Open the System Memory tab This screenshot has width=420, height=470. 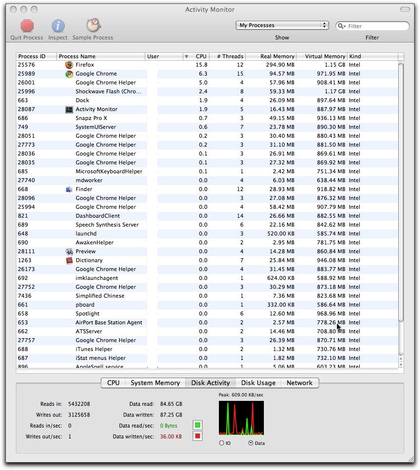point(154,383)
